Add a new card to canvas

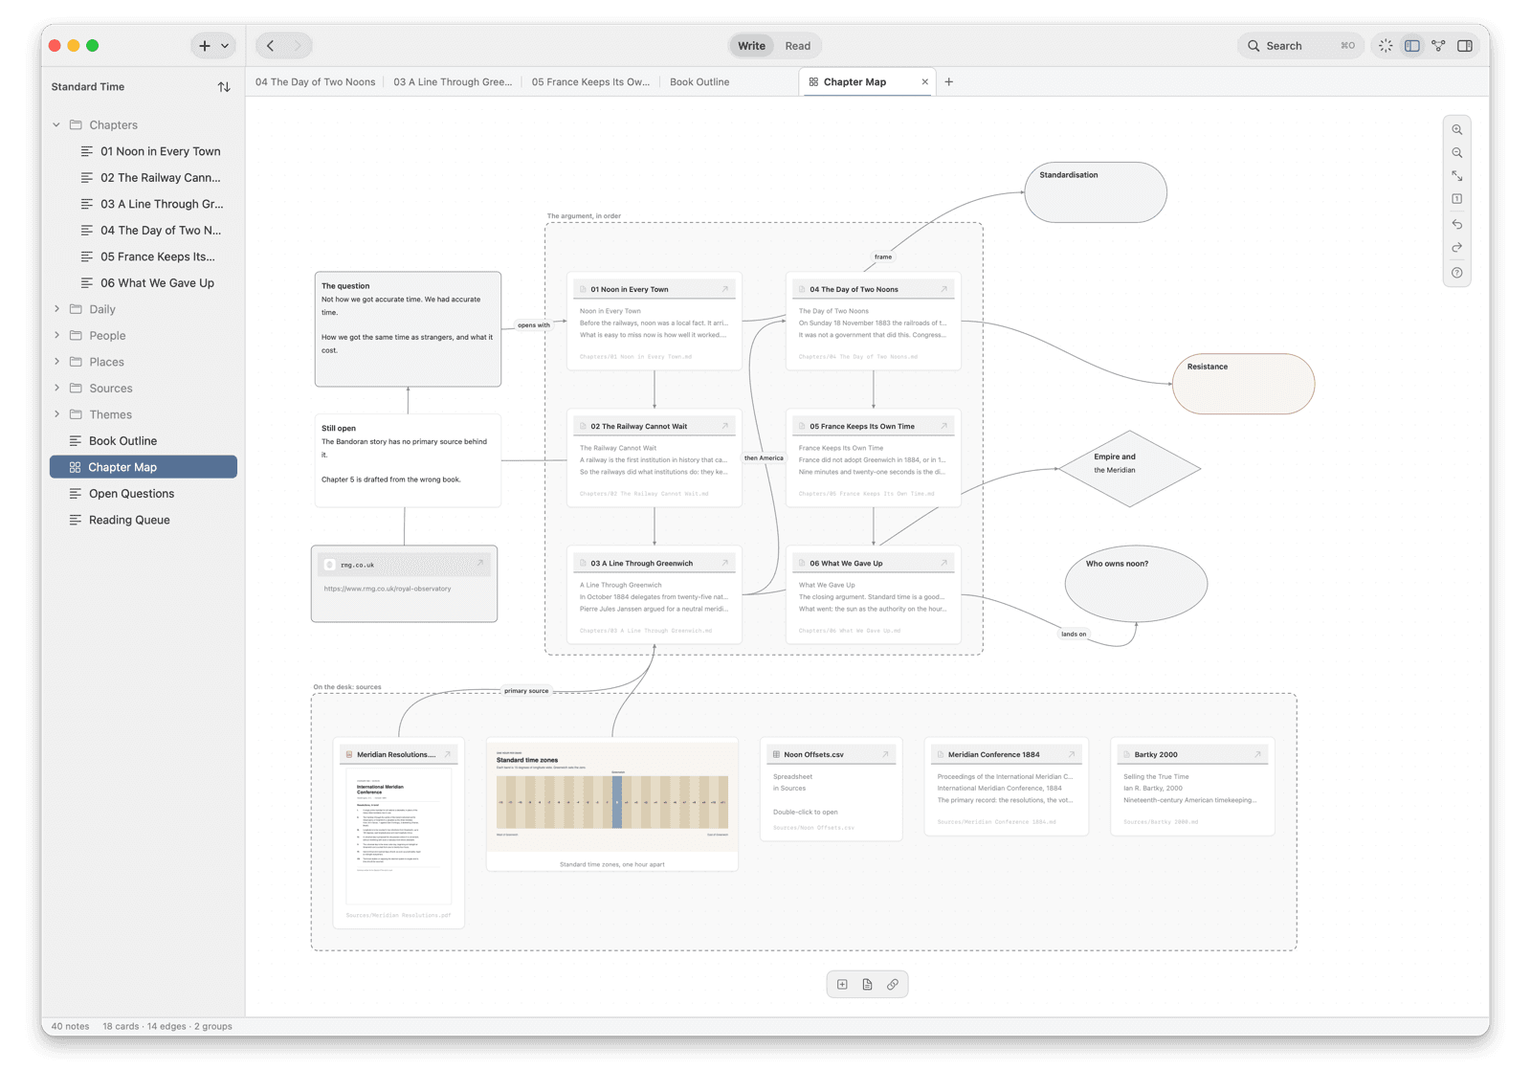click(x=842, y=984)
